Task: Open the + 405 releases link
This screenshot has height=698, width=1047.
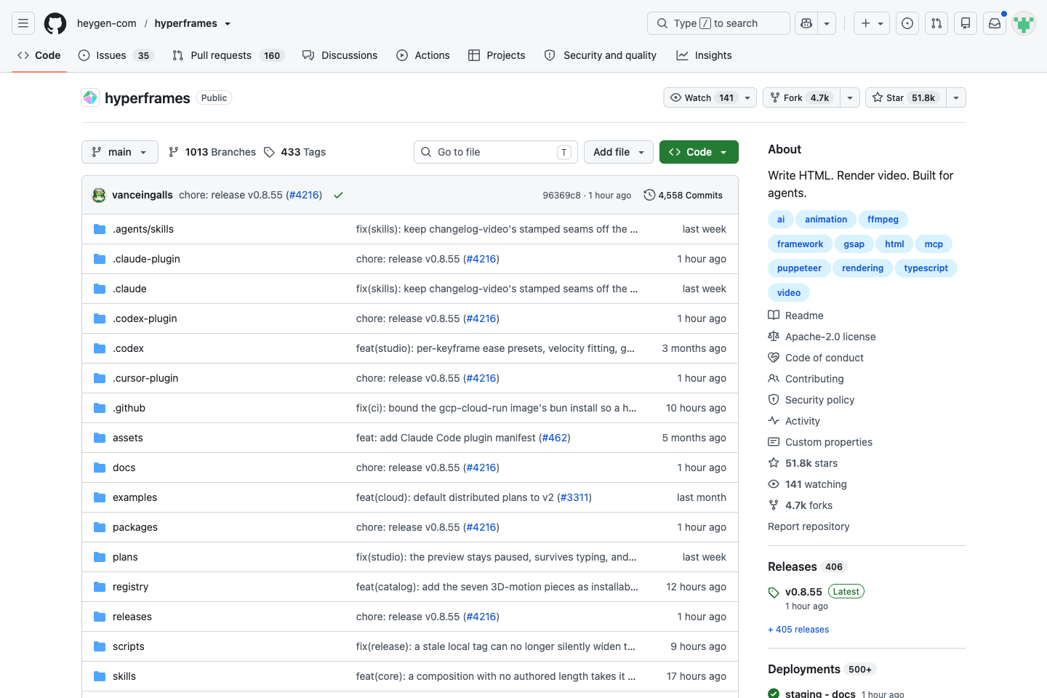Action: point(798,630)
